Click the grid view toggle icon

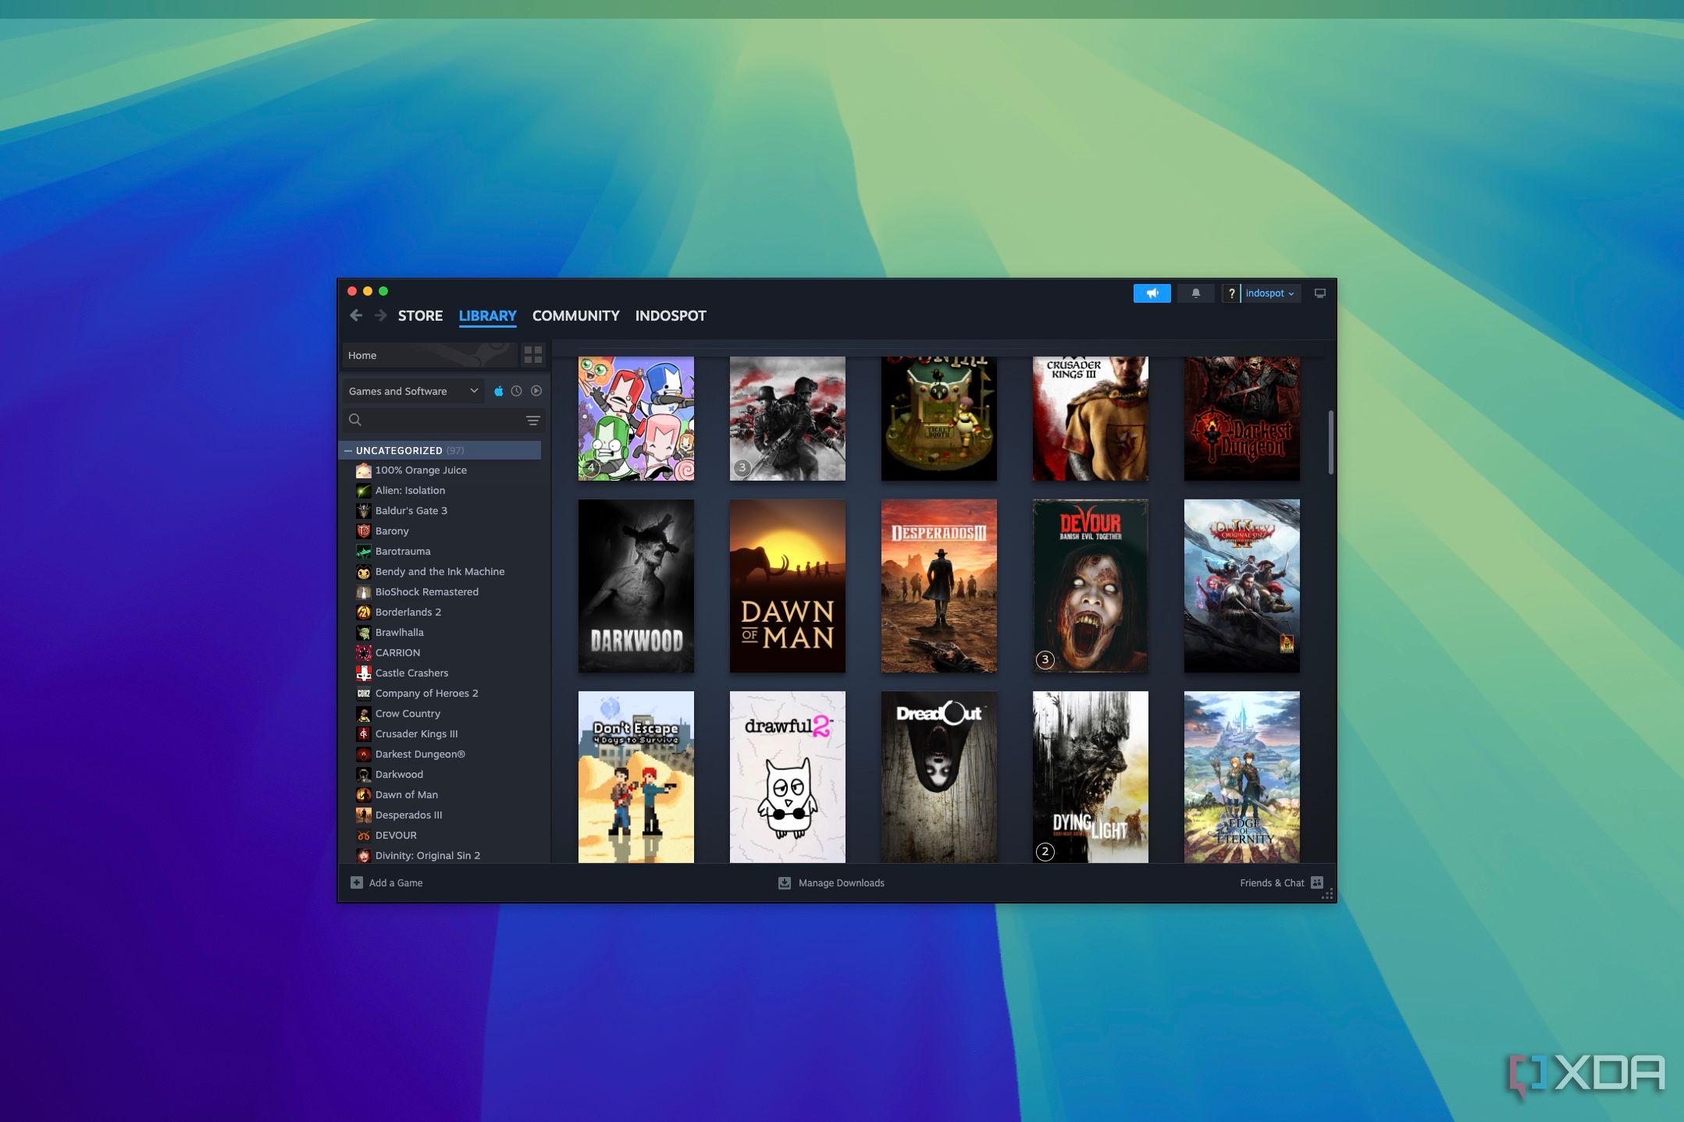point(534,354)
